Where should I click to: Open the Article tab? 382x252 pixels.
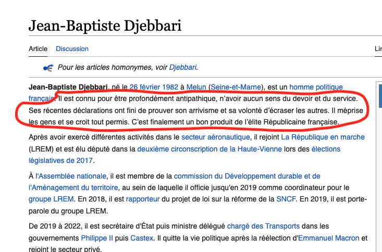click(x=38, y=49)
